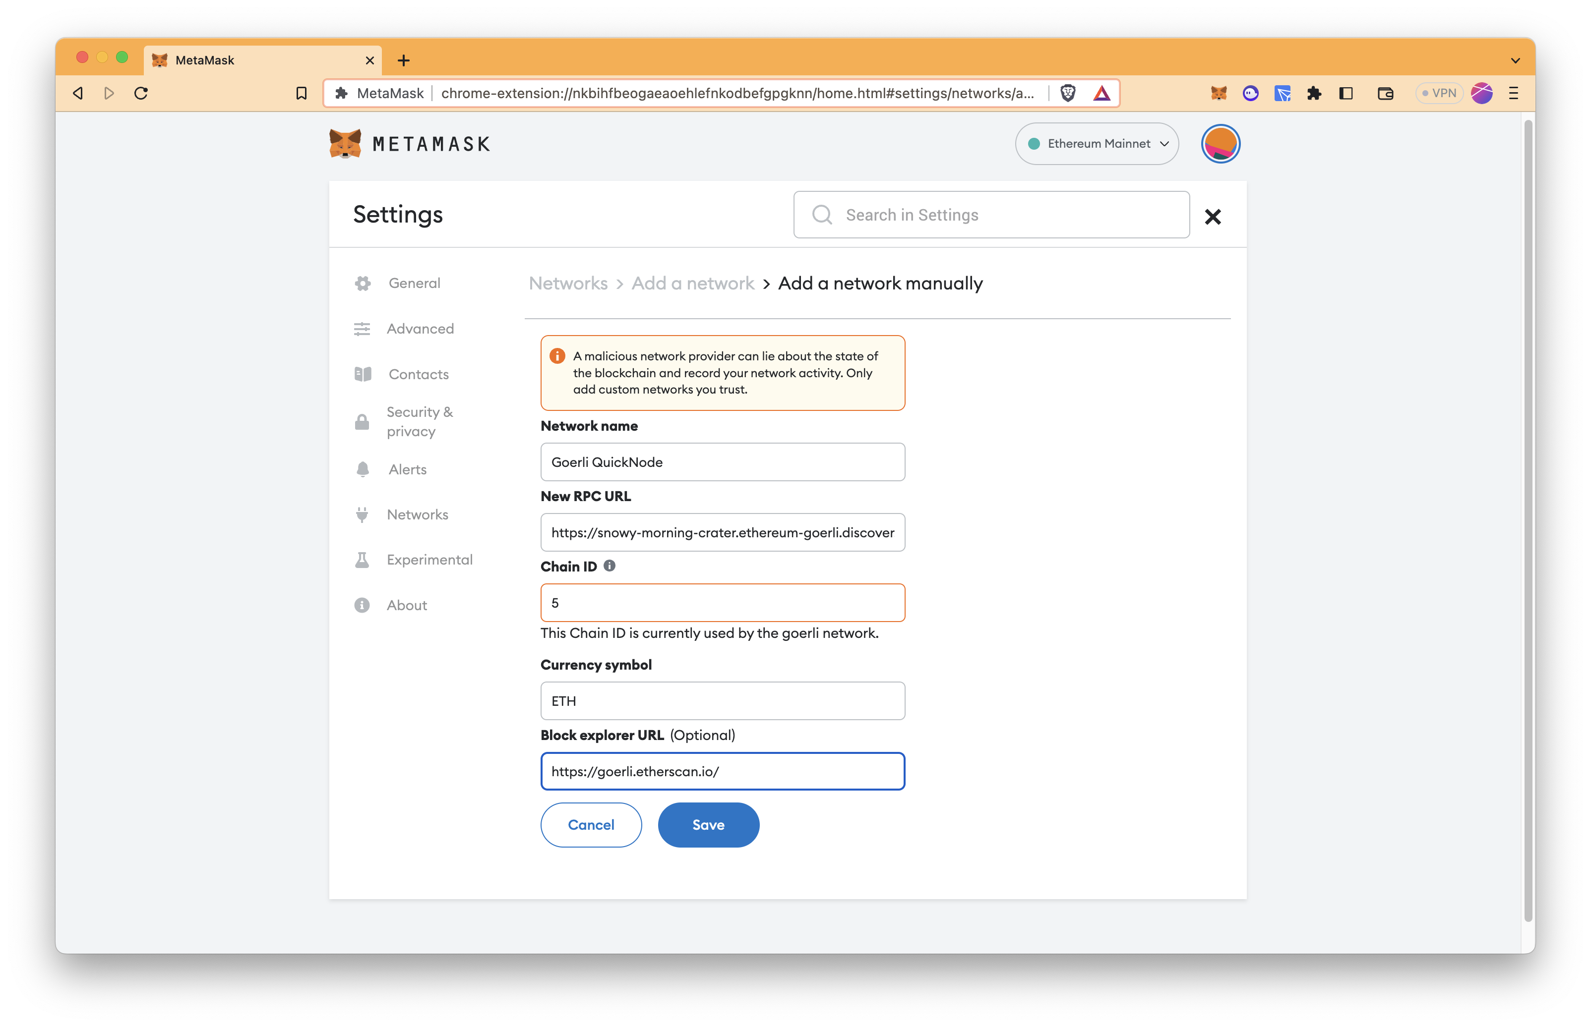The image size is (1591, 1027).
Task: Click the triangle warning icon in browser bar
Action: (1101, 93)
